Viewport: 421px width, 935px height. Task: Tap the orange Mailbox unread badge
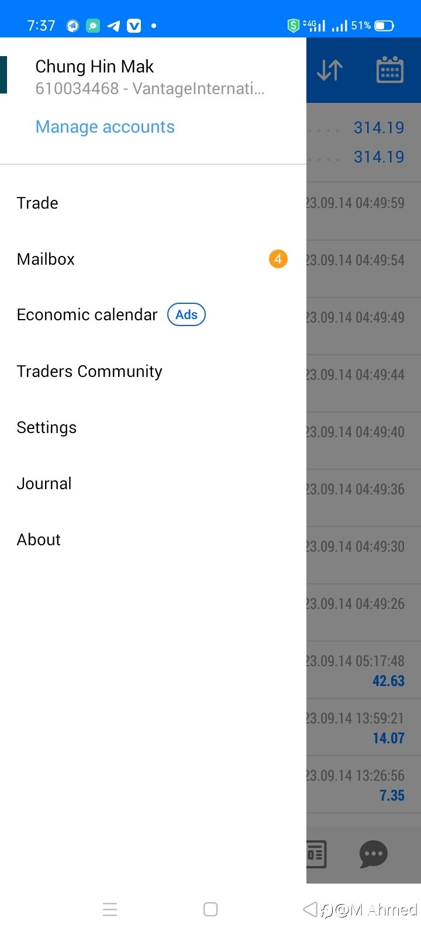[278, 259]
